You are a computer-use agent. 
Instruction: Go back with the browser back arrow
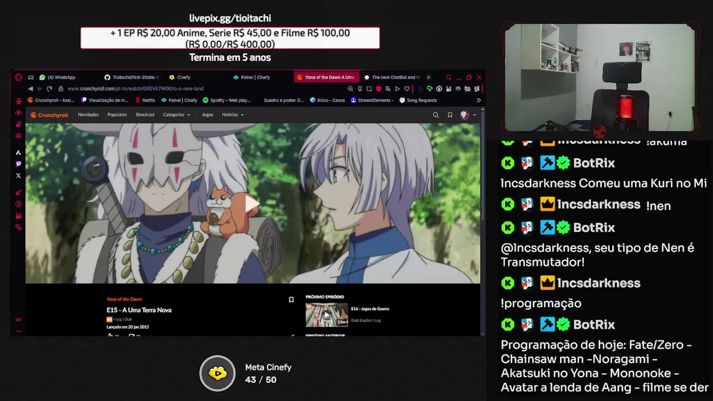[30, 89]
